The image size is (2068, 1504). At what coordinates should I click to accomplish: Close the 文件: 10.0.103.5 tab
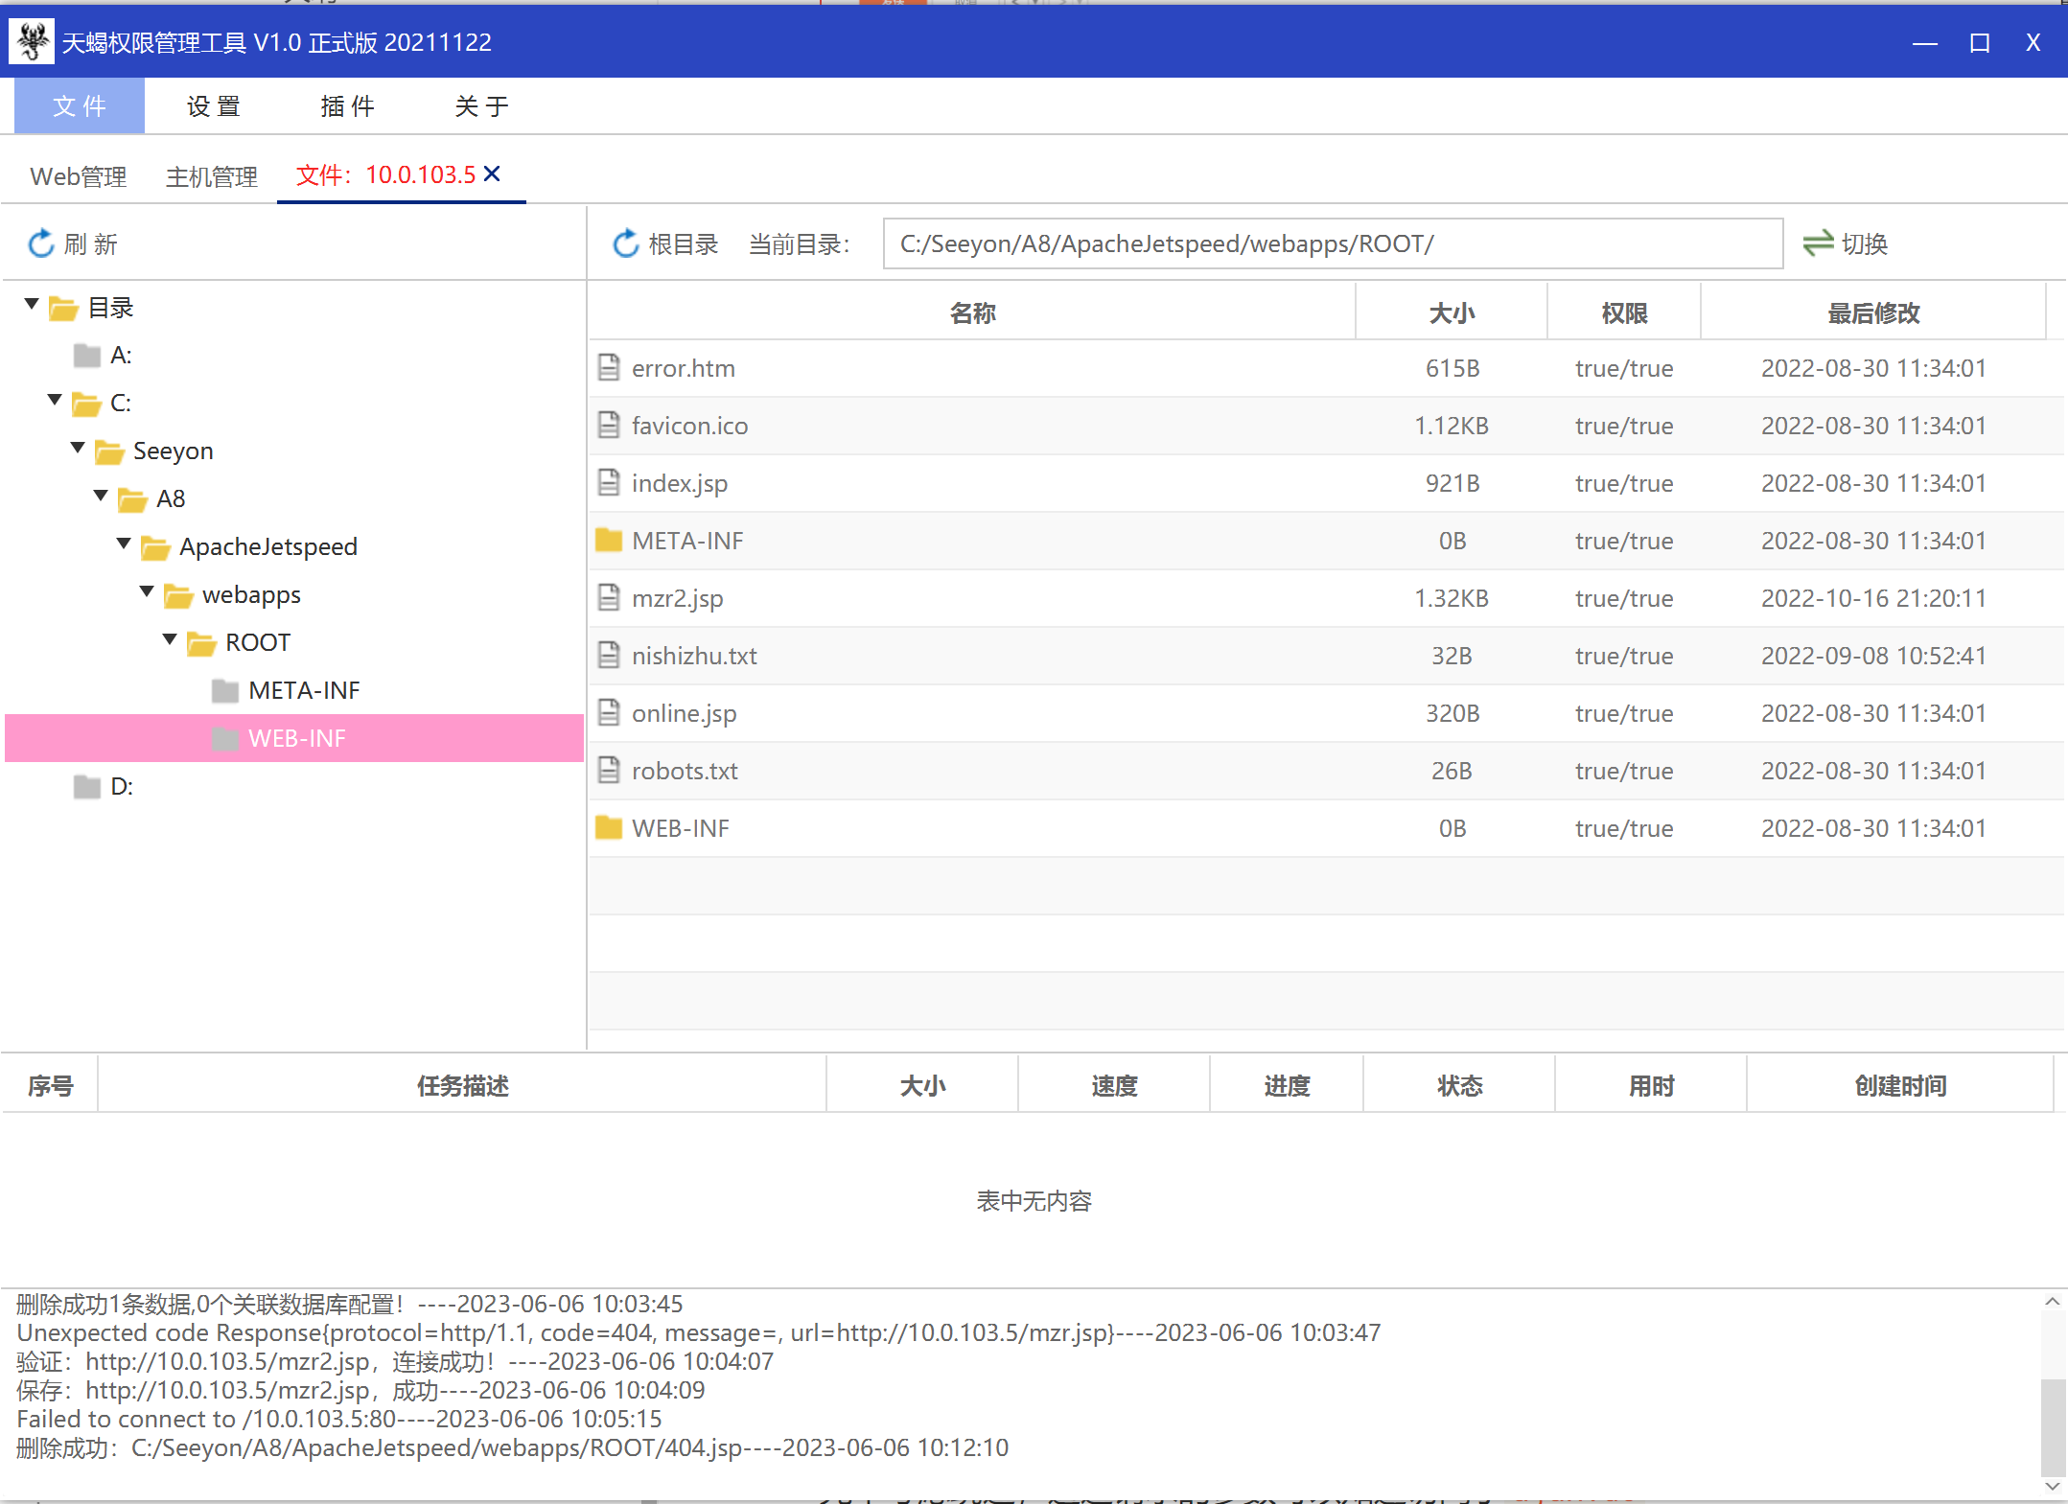point(492,174)
